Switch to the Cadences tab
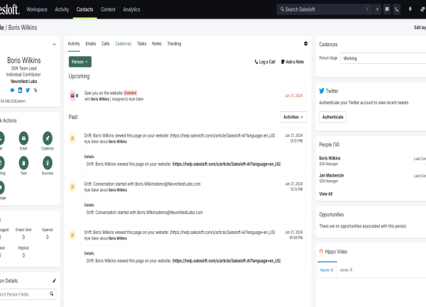This screenshot has height=307, width=426. (123, 44)
